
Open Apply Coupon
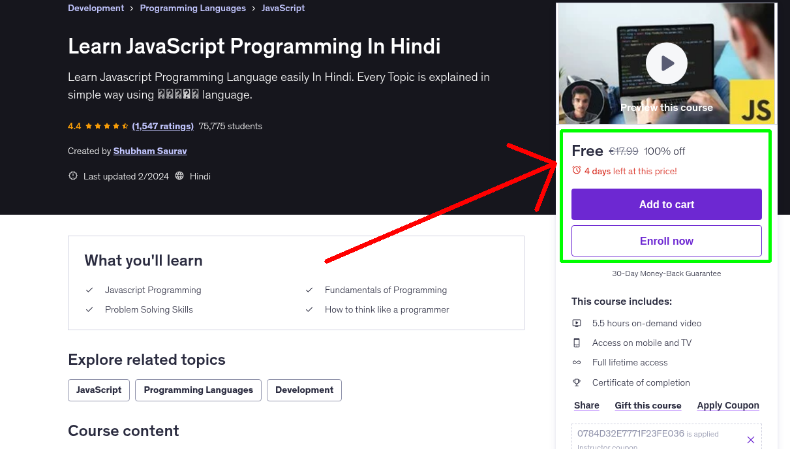[727, 405]
